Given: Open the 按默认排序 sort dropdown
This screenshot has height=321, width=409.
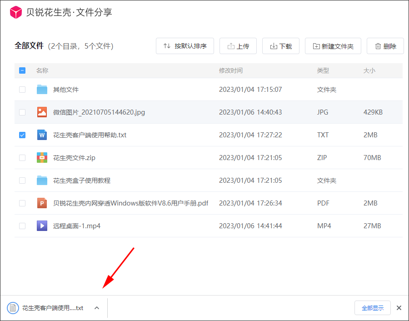Looking at the screenshot, I should point(185,46).
